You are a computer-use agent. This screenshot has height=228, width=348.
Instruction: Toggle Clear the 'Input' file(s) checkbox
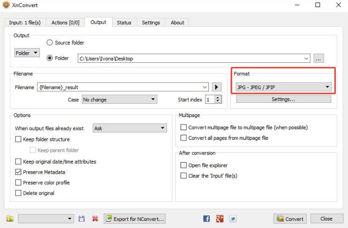[184, 176]
